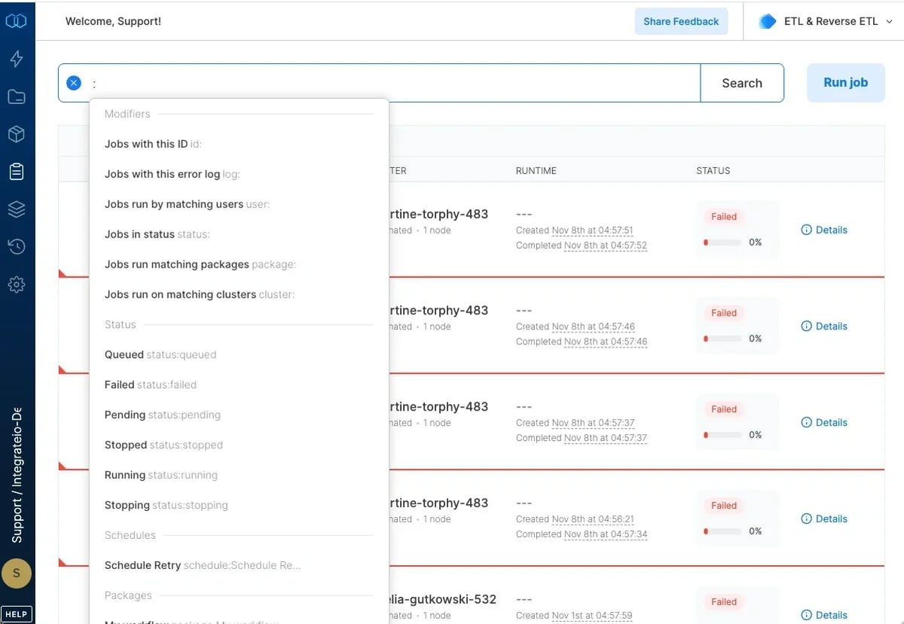Screen dimensions: 904x624
Task: Click the HELP badge in the sidebar
Action: click(x=17, y=614)
